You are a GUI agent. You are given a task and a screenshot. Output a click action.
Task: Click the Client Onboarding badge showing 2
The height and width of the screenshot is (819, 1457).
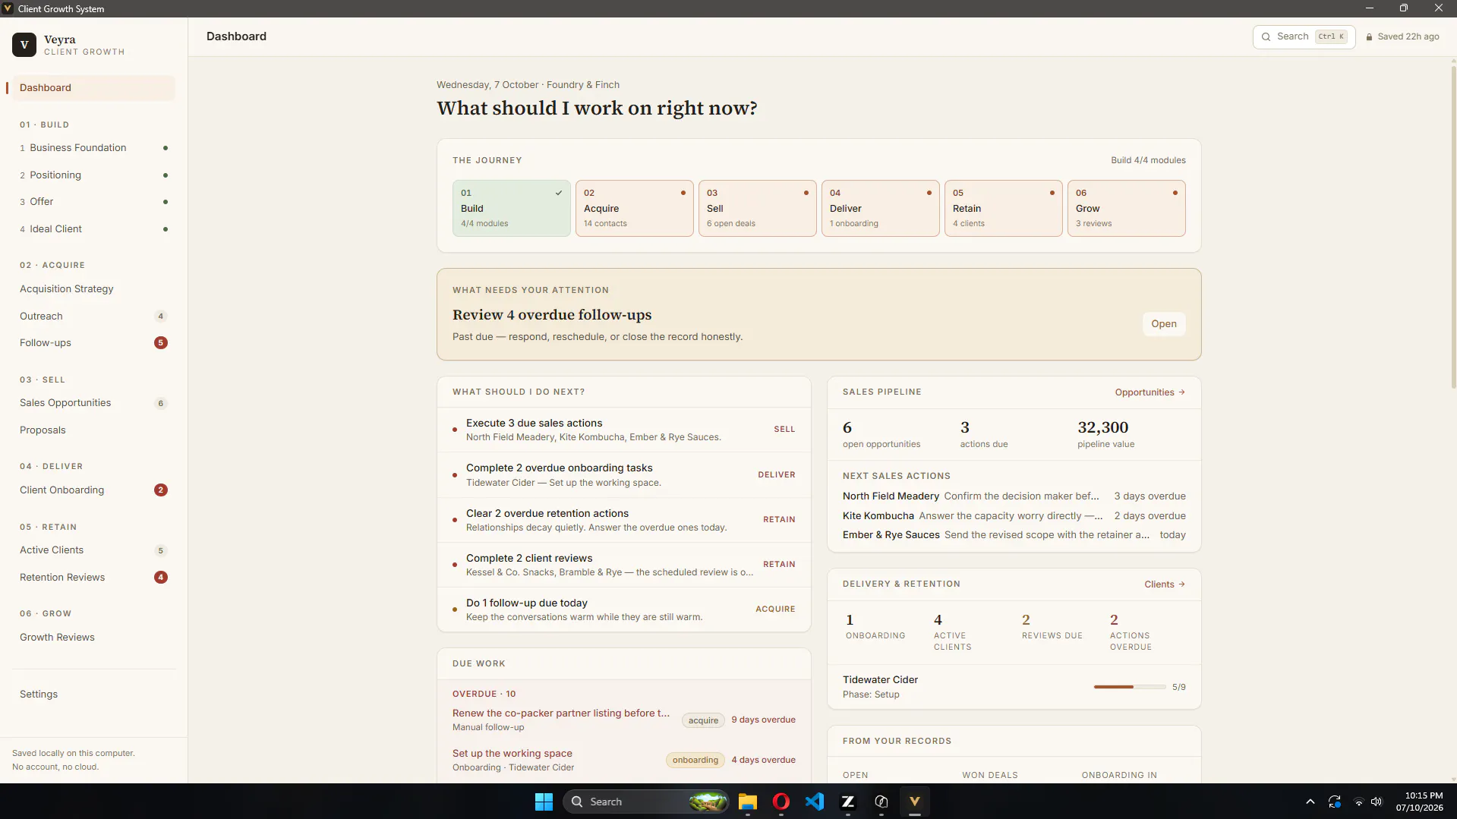click(161, 490)
